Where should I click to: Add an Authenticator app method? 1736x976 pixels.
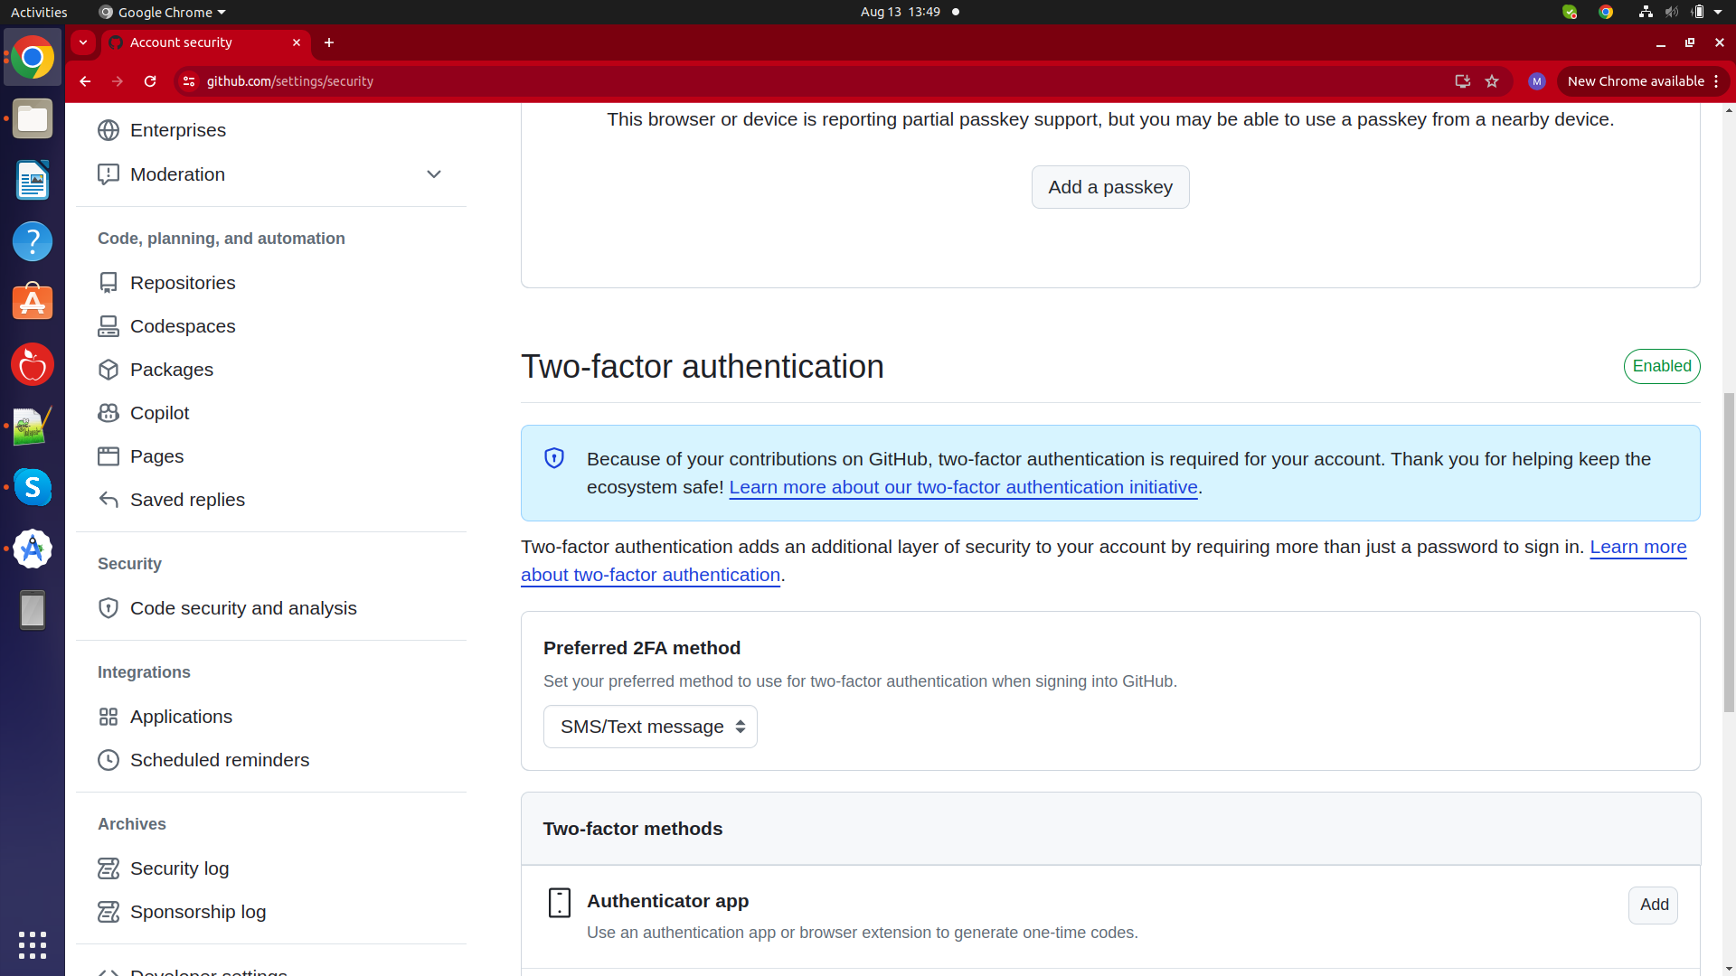coord(1654,905)
